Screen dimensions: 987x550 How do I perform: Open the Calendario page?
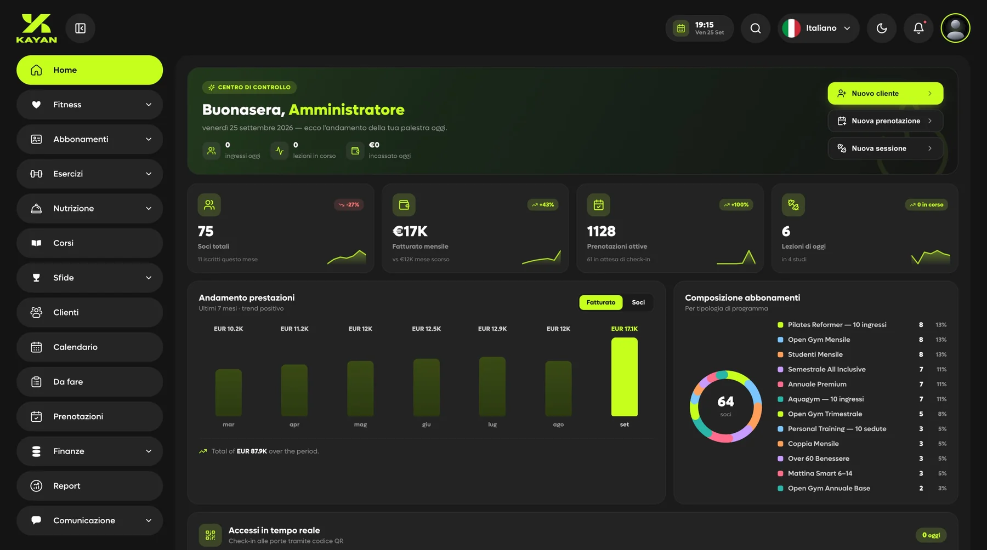pyautogui.click(x=89, y=347)
